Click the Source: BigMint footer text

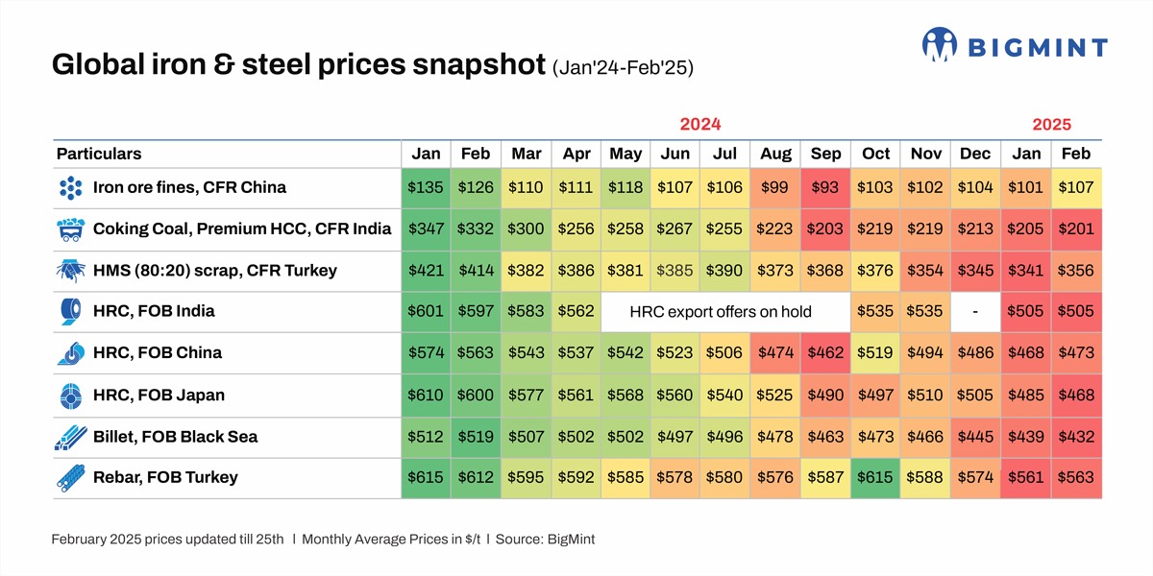(545, 540)
